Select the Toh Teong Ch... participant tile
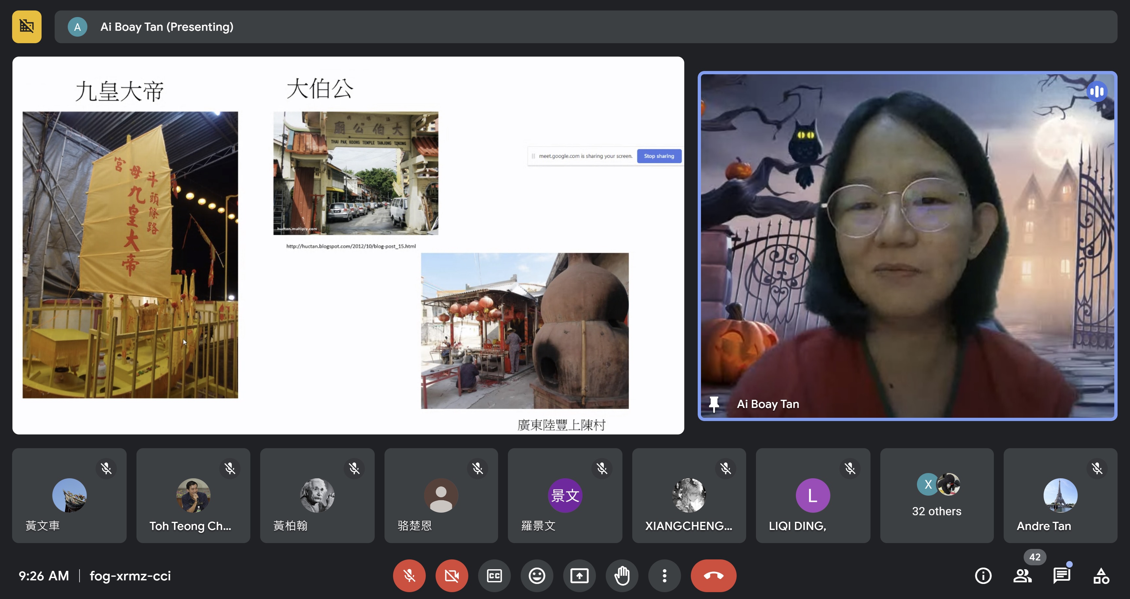 (x=193, y=496)
